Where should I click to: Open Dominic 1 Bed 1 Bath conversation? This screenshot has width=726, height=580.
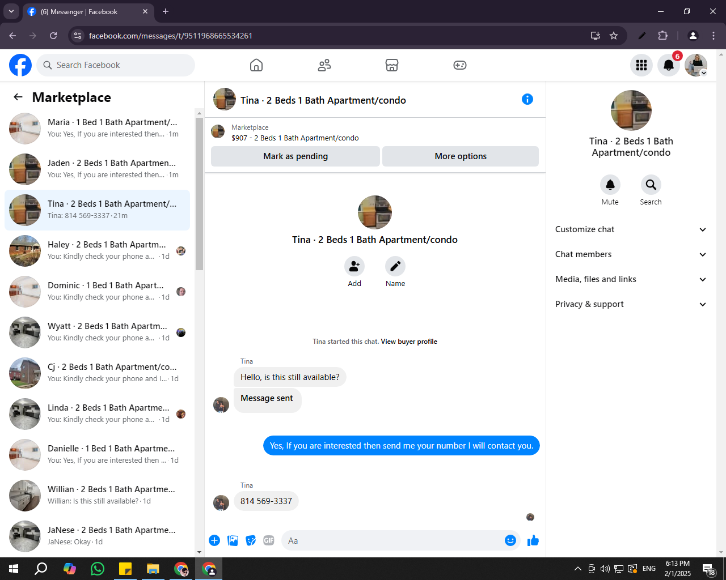97,292
